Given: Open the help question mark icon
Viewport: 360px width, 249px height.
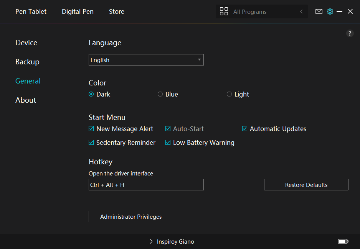Looking at the screenshot, I should click(x=350, y=33).
